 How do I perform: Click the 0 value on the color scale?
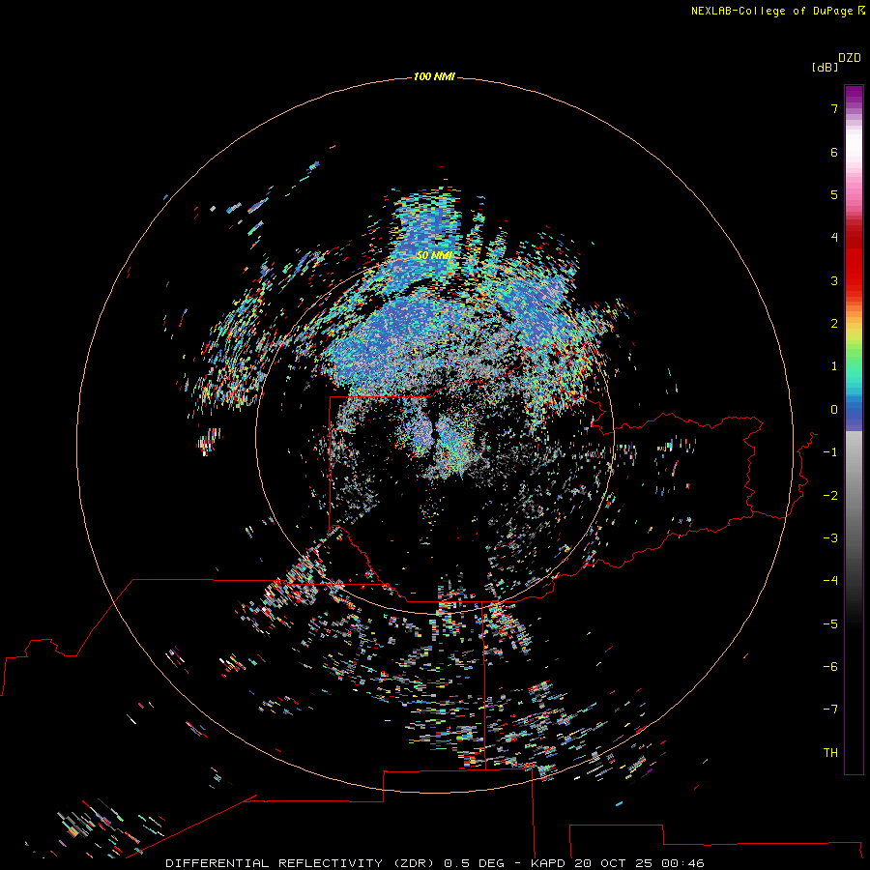[x=834, y=410]
